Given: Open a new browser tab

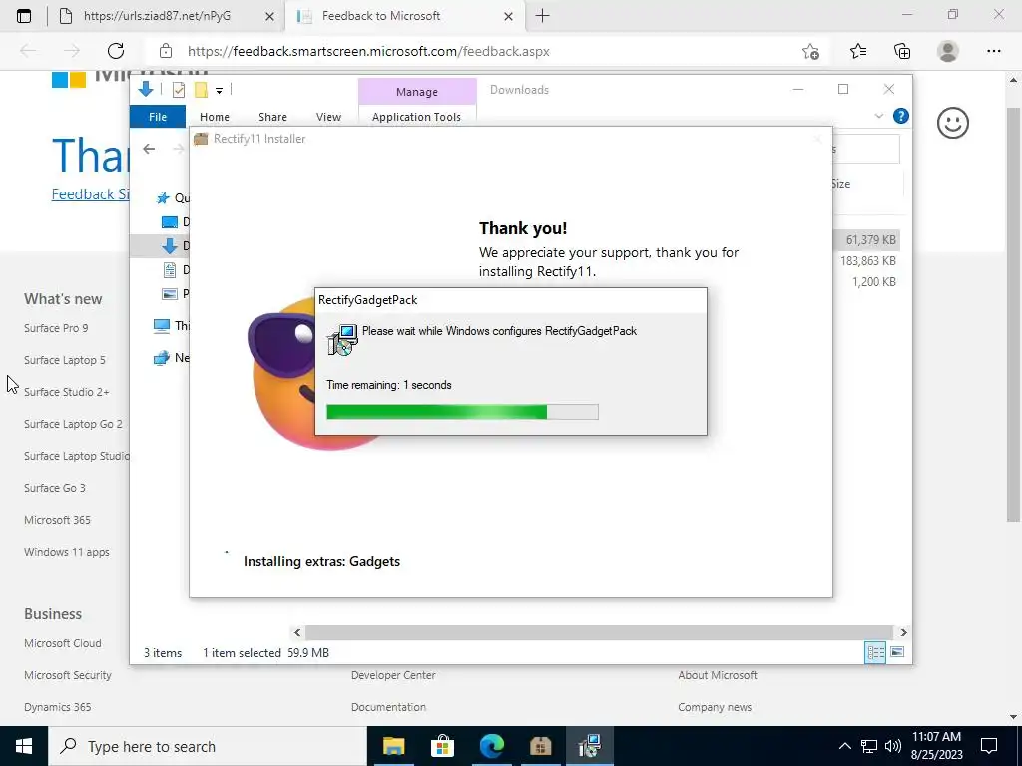Looking at the screenshot, I should pos(542,16).
